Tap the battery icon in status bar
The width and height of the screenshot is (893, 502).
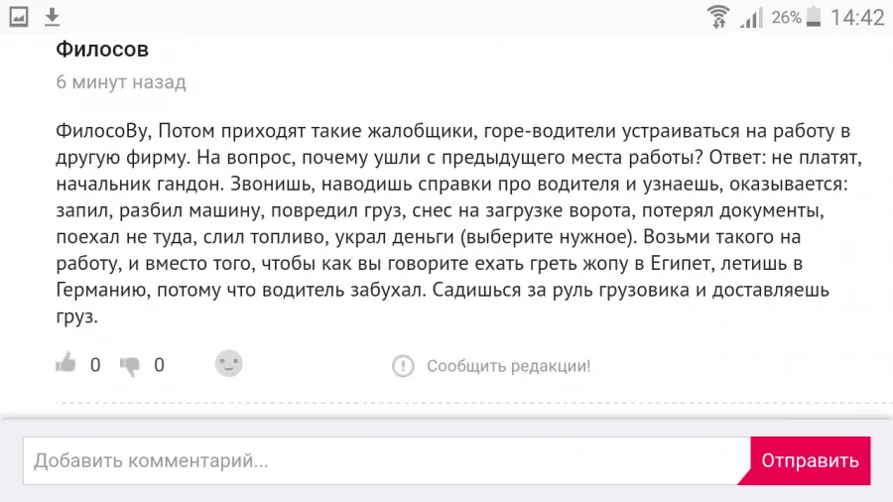814,17
